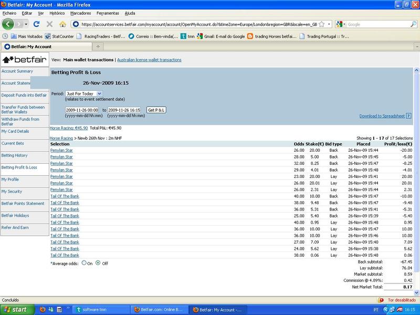Viewport: 420px width, 315px height.
Task: Open Account Summary in sidebar
Action: tap(17, 71)
